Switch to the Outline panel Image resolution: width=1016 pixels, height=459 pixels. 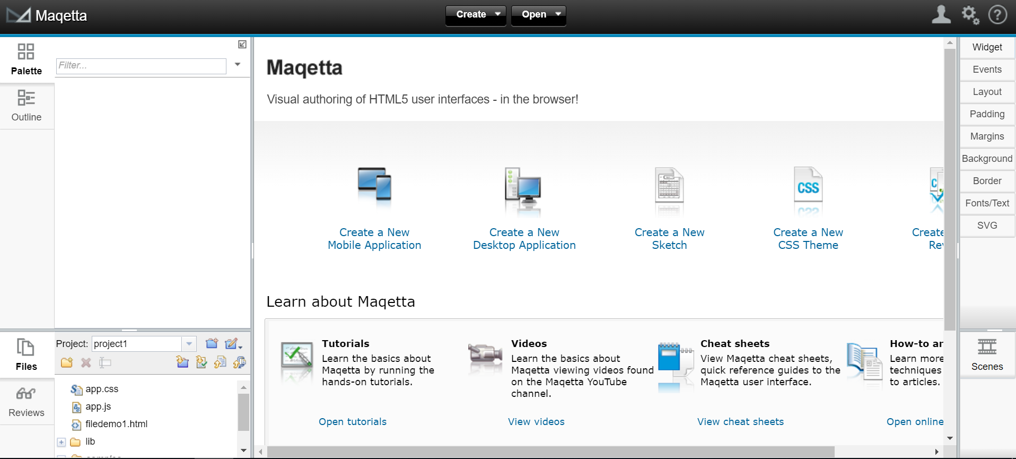pyautogui.click(x=27, y=106)
